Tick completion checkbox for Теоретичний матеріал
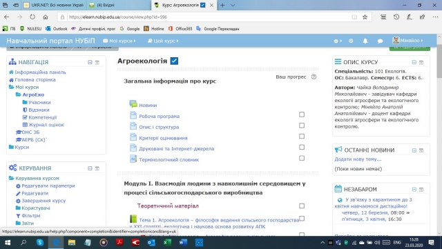This screenshot has width=442, height=249. click(302, 206)
